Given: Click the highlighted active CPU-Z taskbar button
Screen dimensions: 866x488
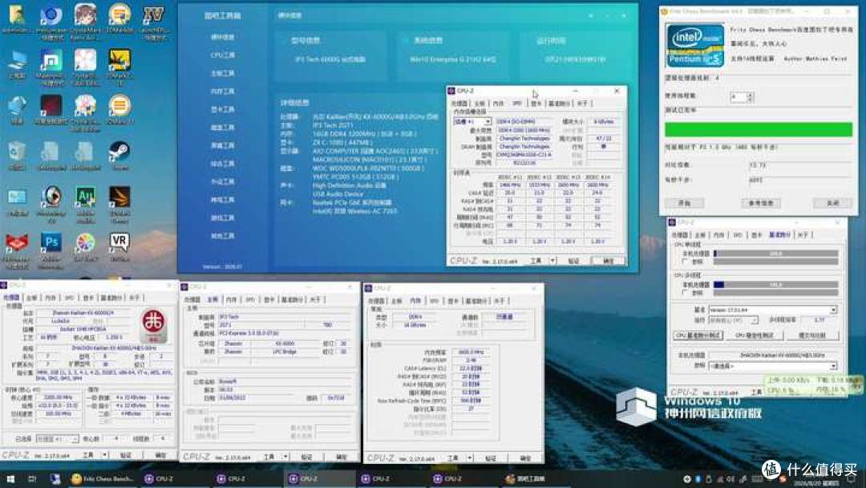Looking at the screenshot, I should (319, 478).
